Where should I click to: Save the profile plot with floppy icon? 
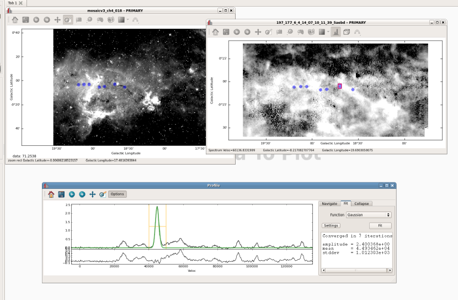coord(61,194)
